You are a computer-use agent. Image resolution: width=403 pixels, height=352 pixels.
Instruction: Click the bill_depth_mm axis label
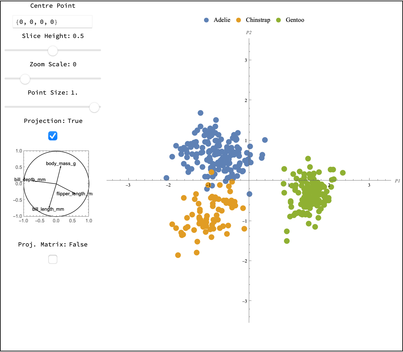coord(30,180)
